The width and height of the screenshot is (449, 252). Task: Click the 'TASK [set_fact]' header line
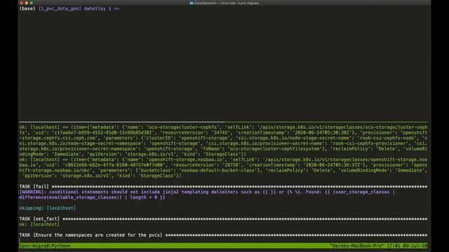point(223,219)
